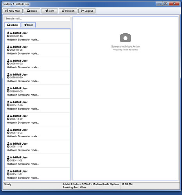The width and height of the screenshot is (182, 195).
Task: Click the person icon on 2026-01-22 email
Action: pos(8,60)
